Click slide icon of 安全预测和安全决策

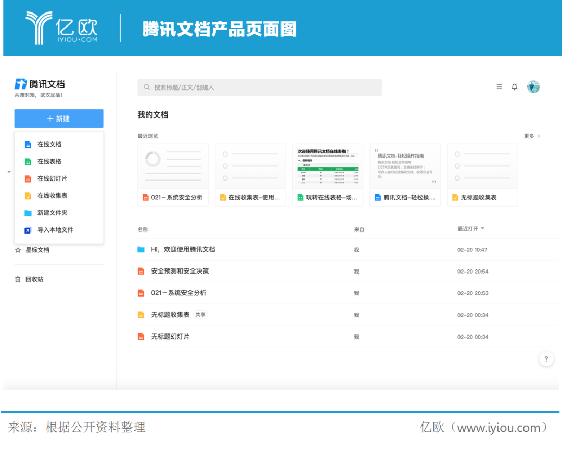coord(141,271)
